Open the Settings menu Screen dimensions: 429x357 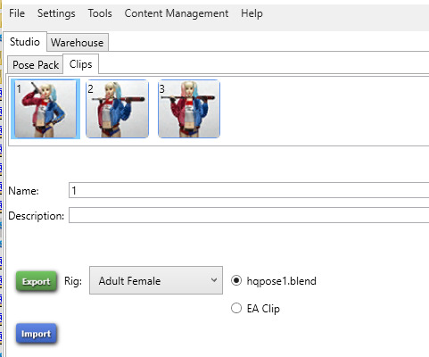click(56, 13)
